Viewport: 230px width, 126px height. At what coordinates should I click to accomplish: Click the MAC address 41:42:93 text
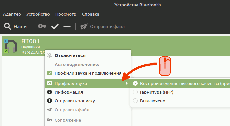click(x=33, y=52)
